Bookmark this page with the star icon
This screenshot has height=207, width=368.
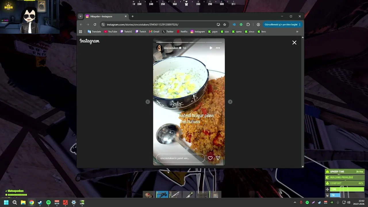225,24
